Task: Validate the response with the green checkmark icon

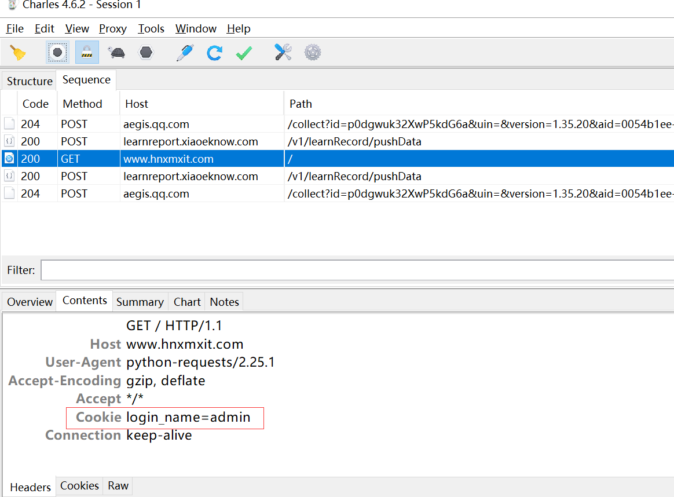Action: click(243, 52)
